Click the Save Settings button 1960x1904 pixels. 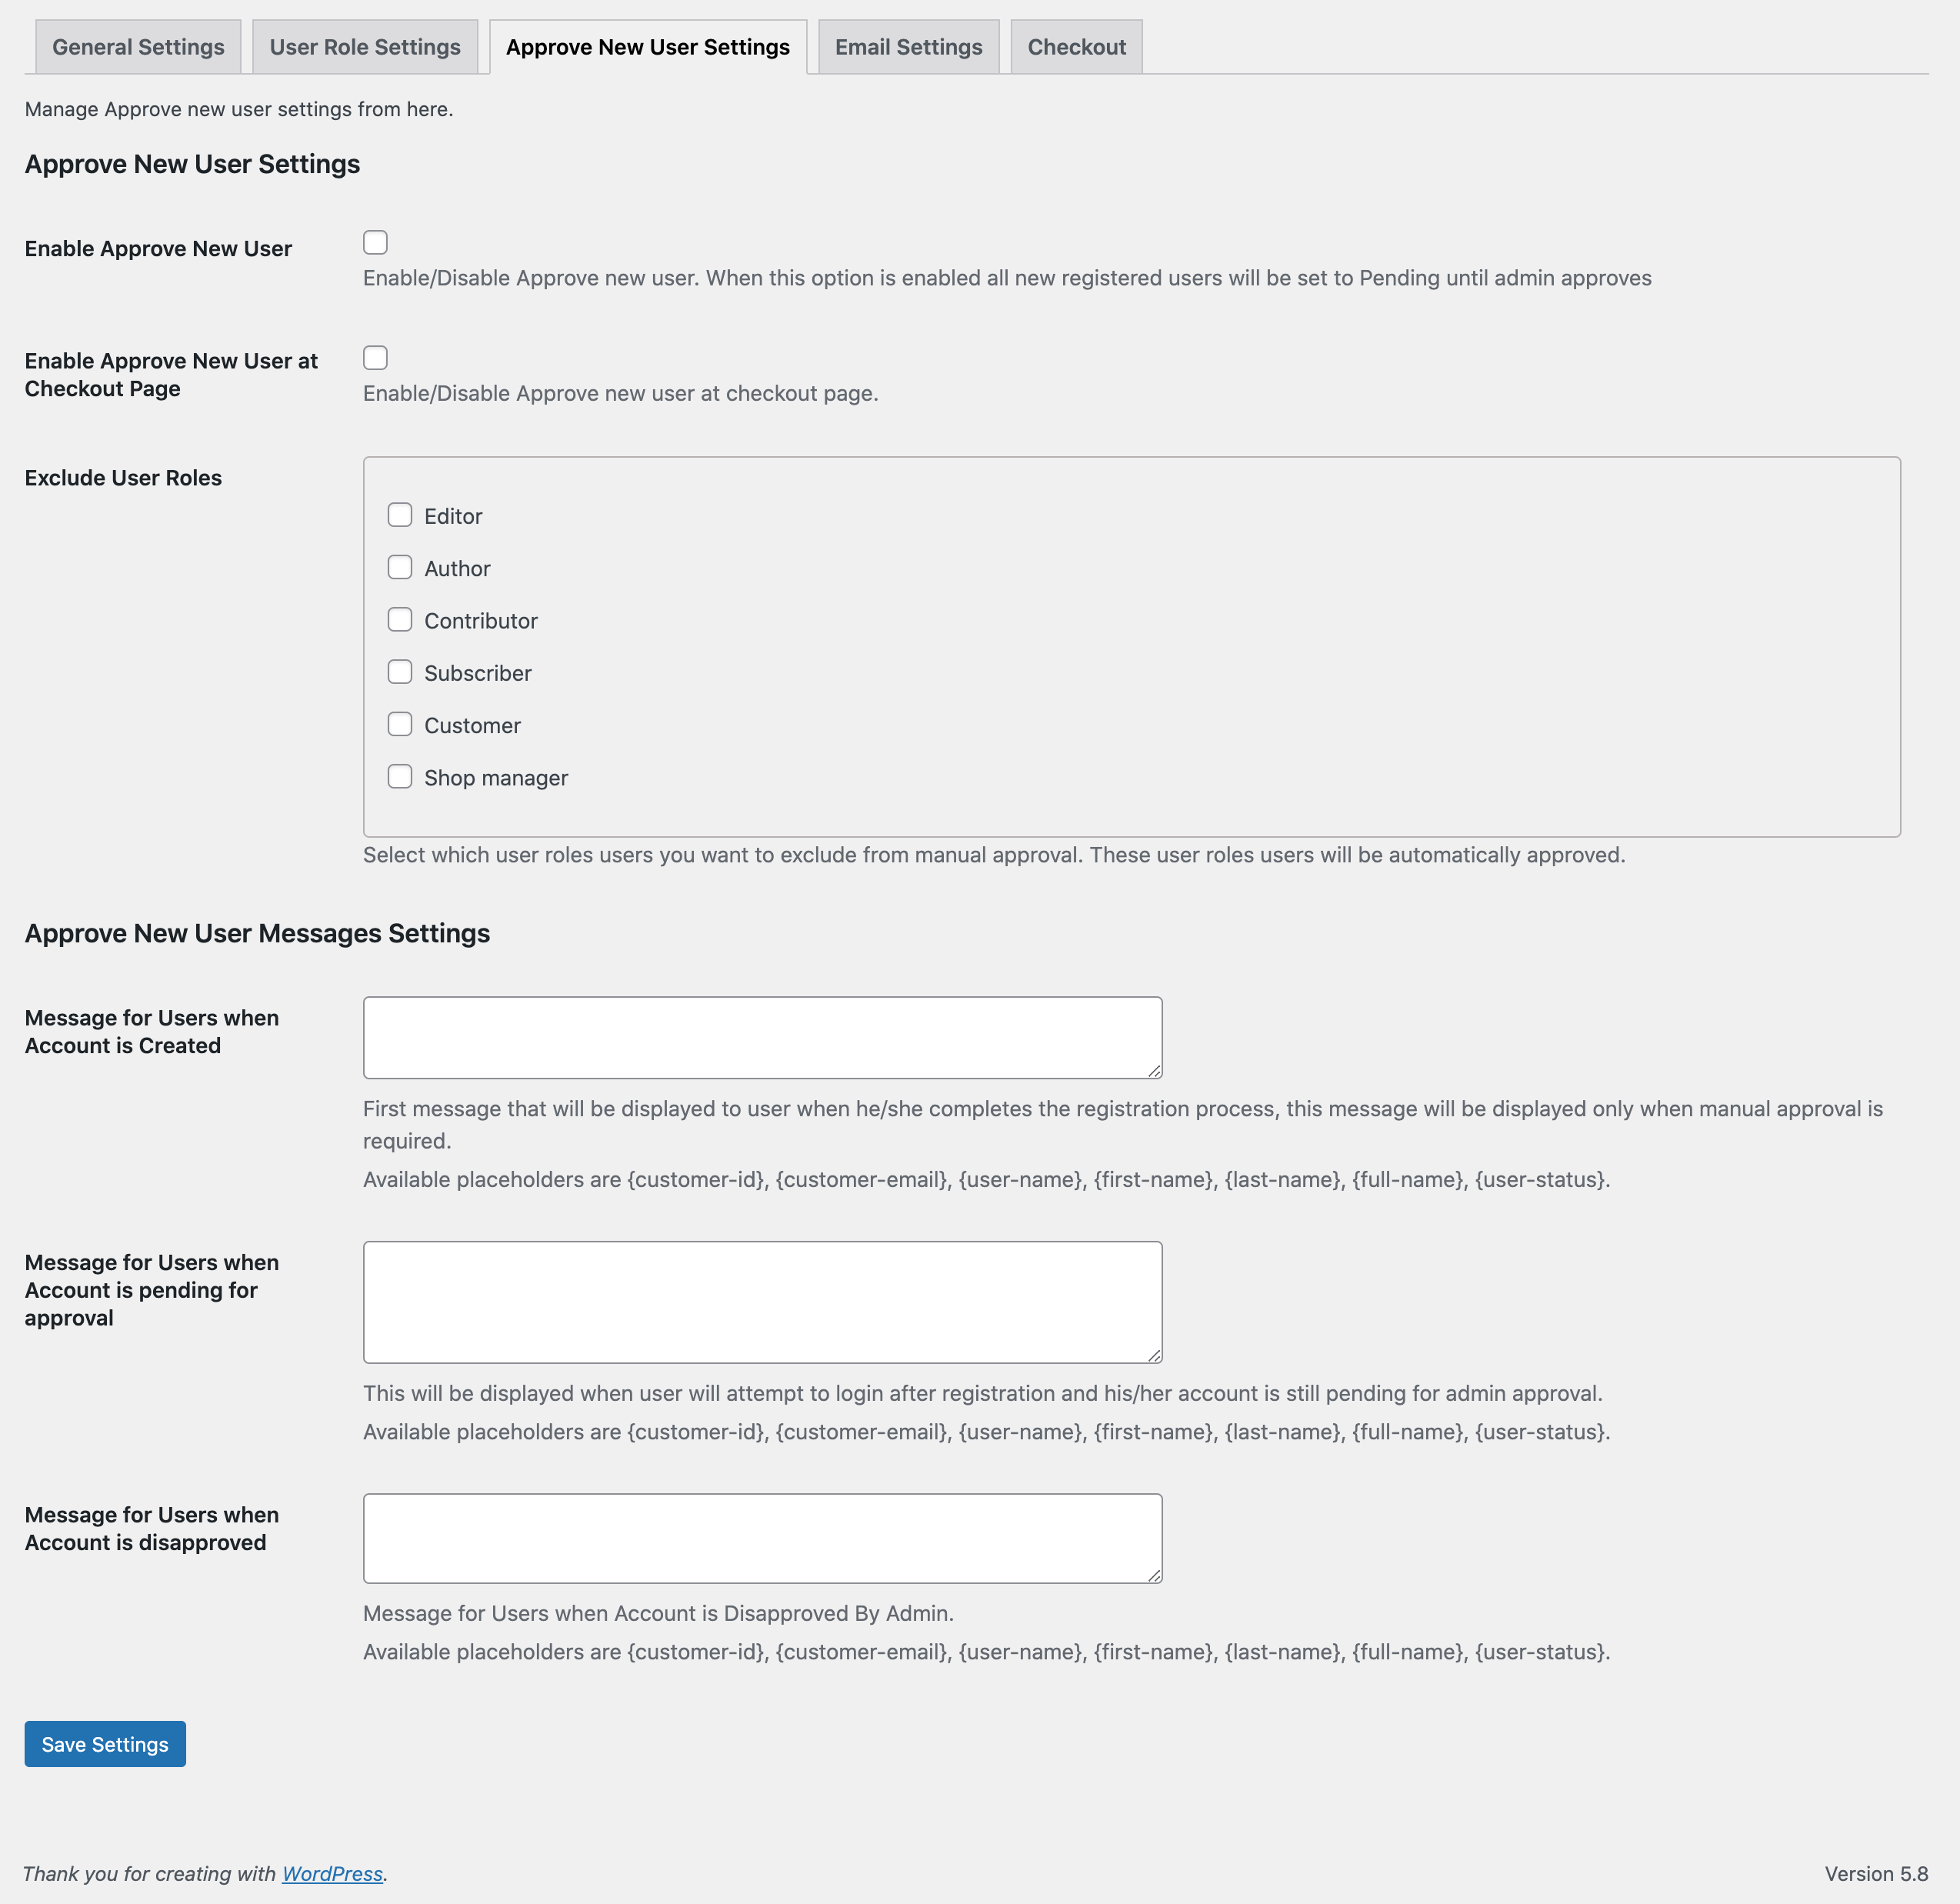104,1743
